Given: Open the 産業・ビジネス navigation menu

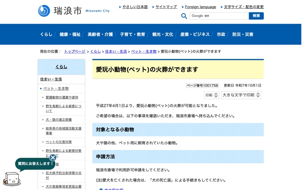Looking at the screenshot, I should (x=195, y=34).
